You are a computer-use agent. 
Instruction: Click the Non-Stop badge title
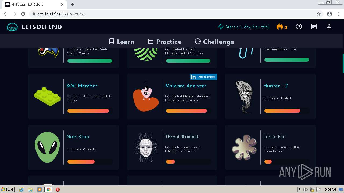(78, 137)
